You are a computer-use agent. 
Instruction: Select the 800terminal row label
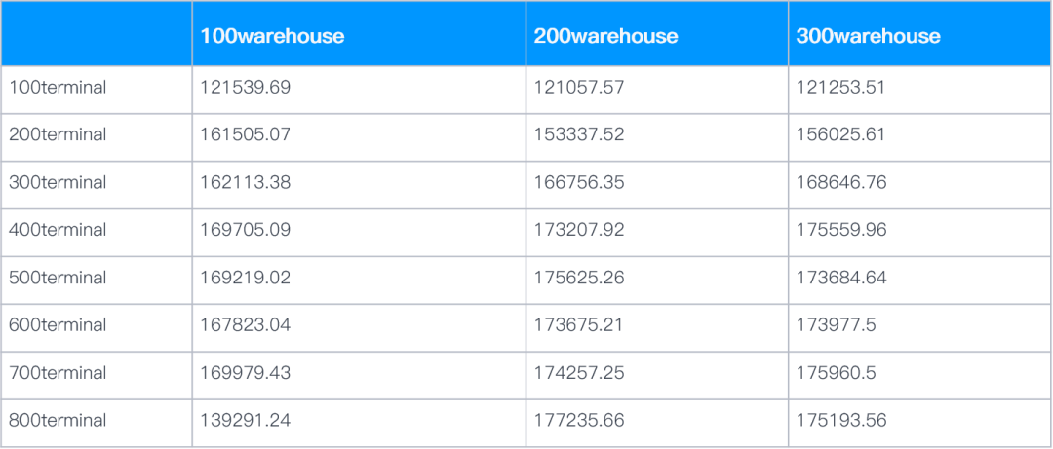click(x=58, y=421)
